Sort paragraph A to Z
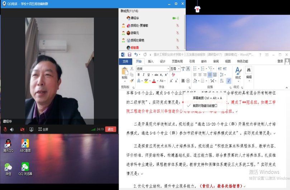Screen dimensions: 290x190 click(222, 81)
